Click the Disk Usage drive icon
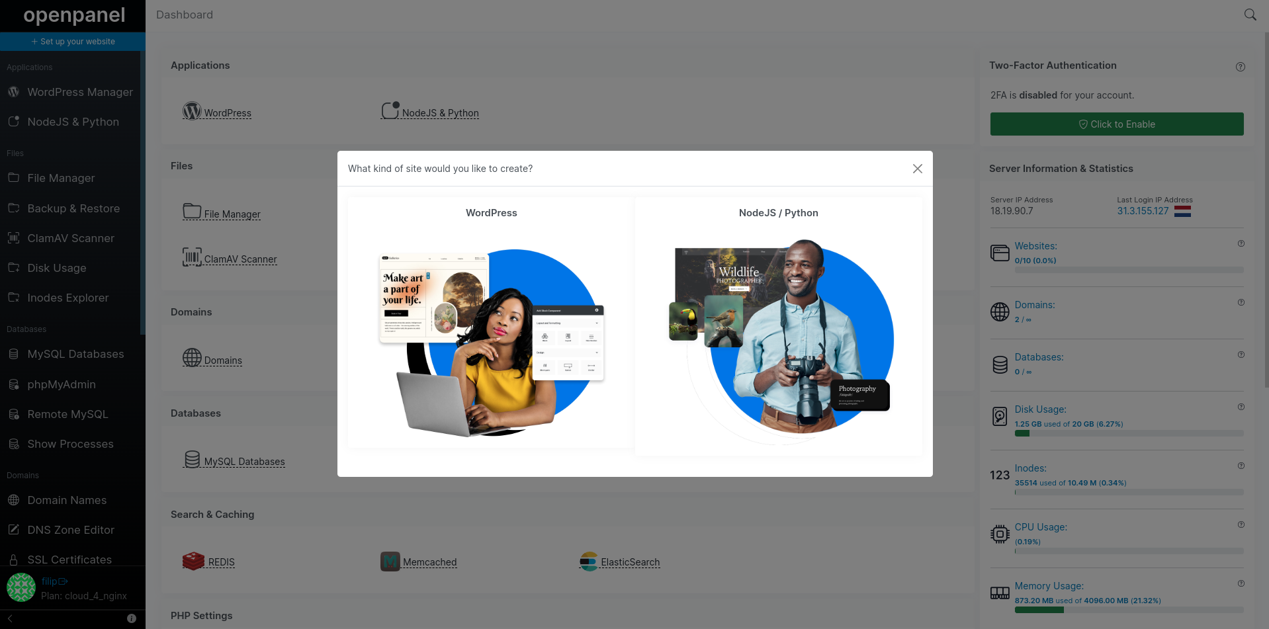The width and height of the screenshot is (1269, 629). click(1000, 417)
